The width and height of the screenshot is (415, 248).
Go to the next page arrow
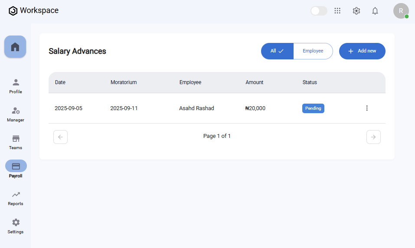(373, 137)
